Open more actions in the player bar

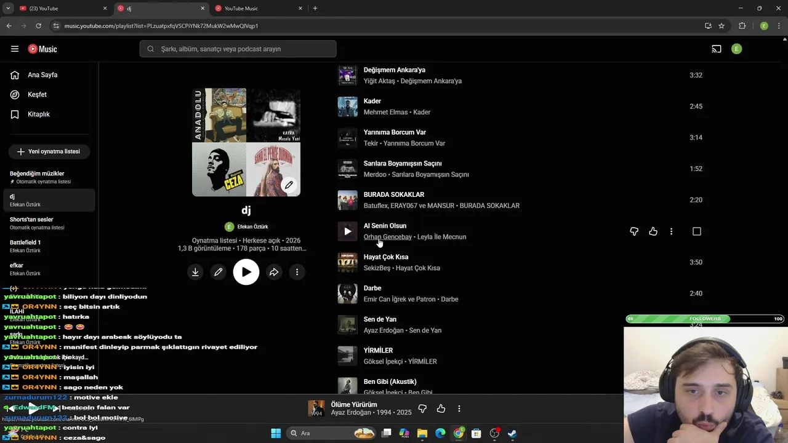[x=459, y=409]
